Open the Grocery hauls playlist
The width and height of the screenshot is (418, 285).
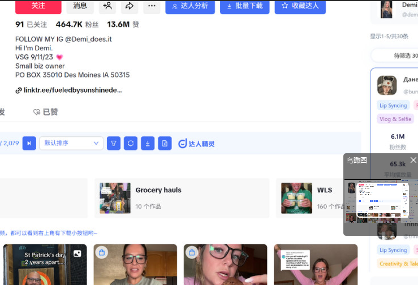pyautogui.click(x=182, y=198)
